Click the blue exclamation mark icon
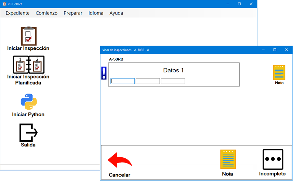 [x=104, y=73]
